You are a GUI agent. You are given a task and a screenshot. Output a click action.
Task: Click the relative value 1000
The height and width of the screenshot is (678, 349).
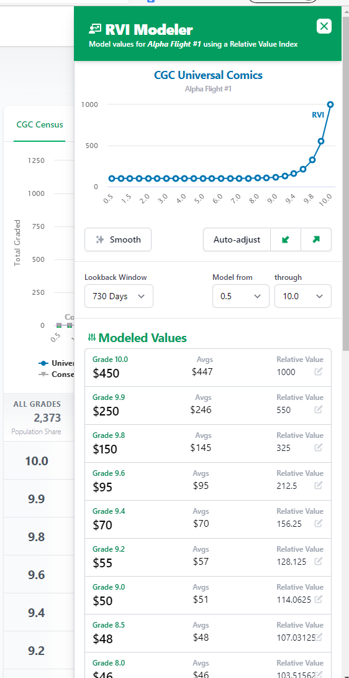[286, 372]
